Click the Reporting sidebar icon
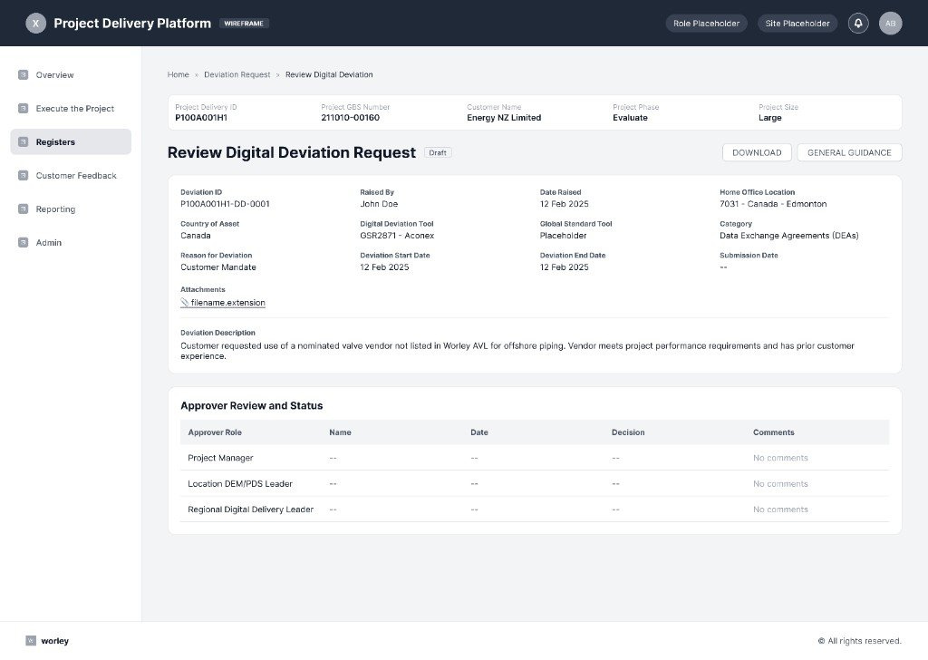Image resolution: width=928 pixels, height=660 pixels. click(23, 209)
